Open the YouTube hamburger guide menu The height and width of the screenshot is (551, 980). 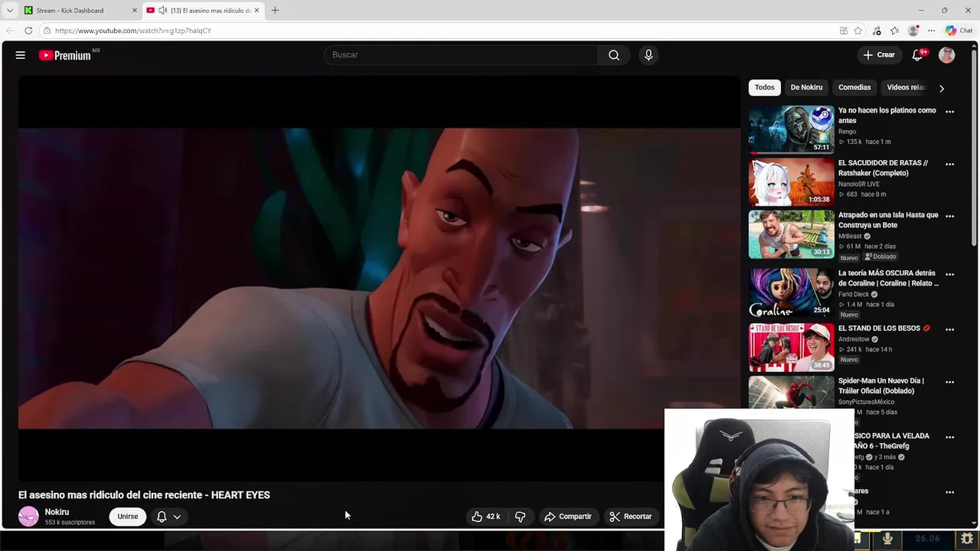tap(21, 55)
